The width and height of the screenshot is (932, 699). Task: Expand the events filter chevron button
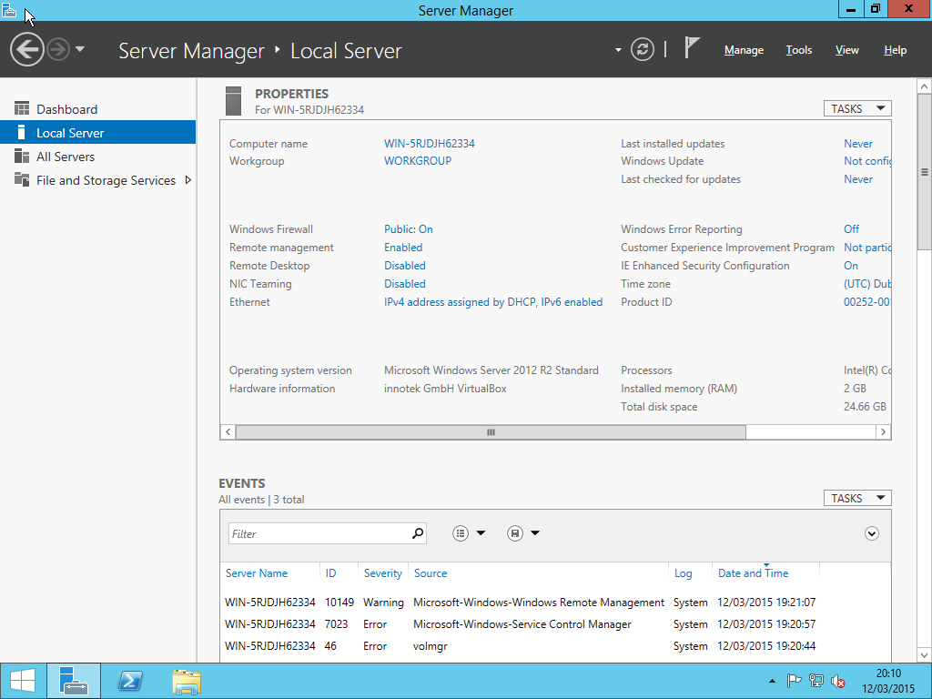(x=871, y=533)
